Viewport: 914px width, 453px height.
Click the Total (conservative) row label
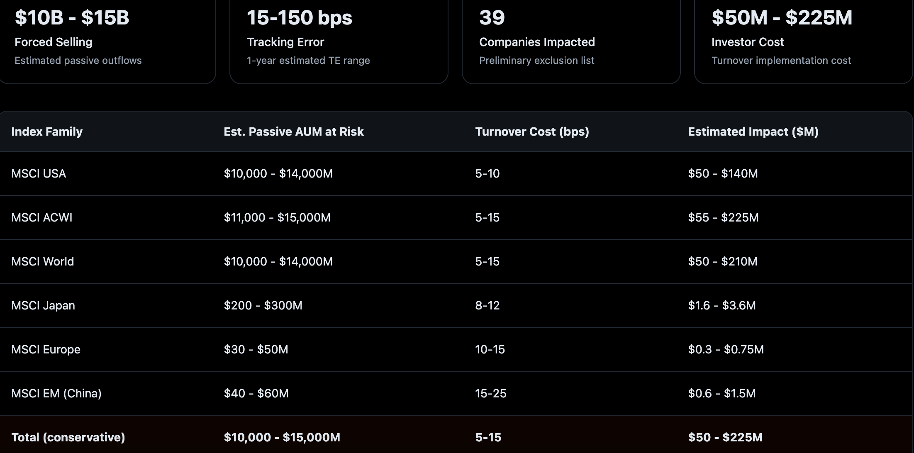tap(68, 437)
